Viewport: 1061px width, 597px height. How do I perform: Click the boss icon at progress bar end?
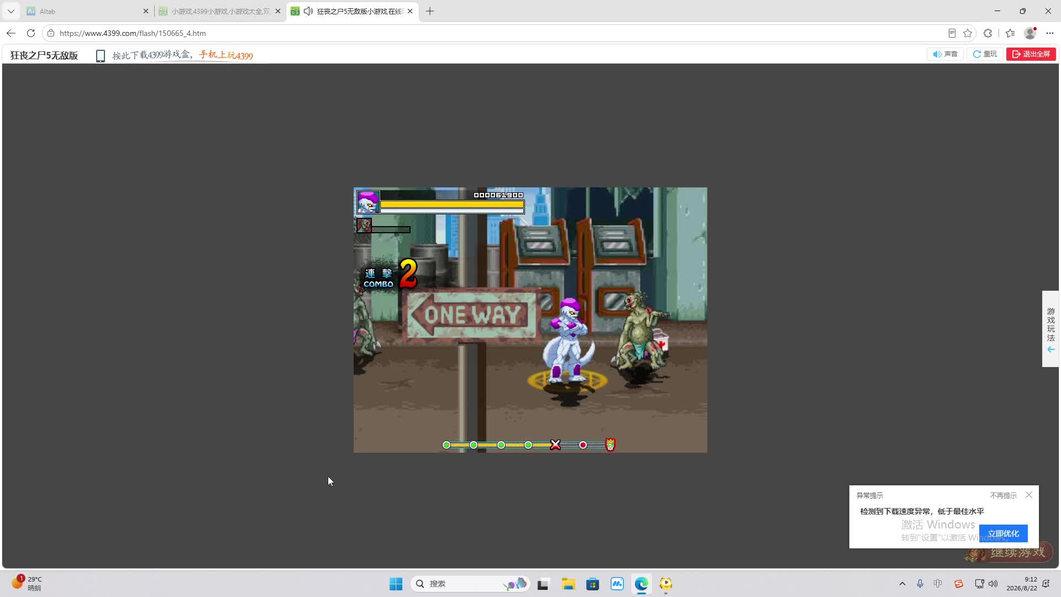tap(610, 444)
